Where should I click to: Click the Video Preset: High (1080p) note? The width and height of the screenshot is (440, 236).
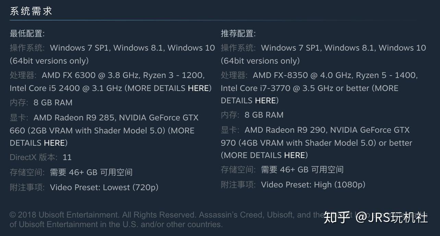point(313,185)
